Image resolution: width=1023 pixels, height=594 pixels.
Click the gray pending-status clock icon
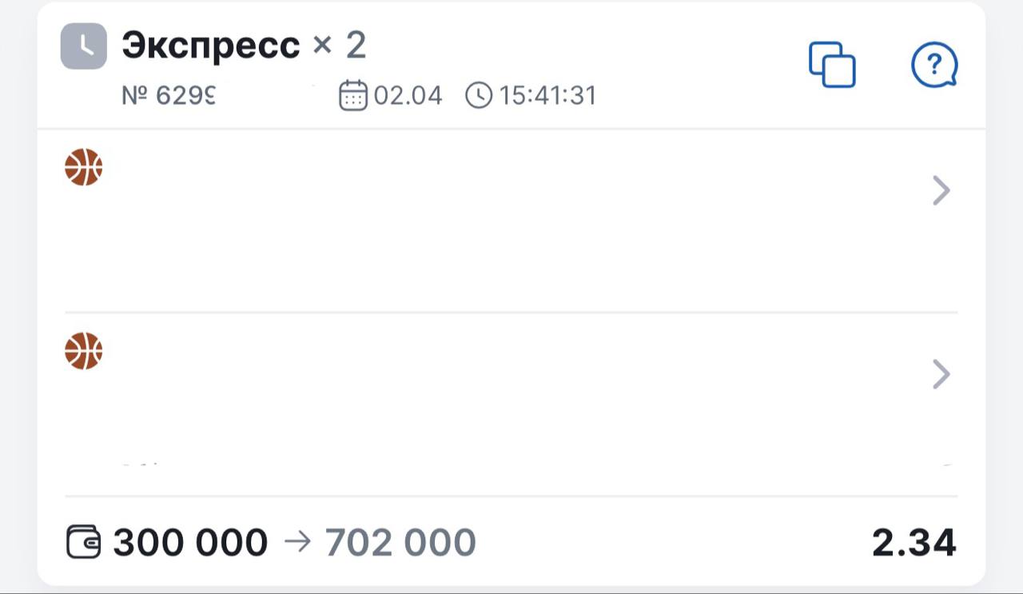click(x=84, y=47)
